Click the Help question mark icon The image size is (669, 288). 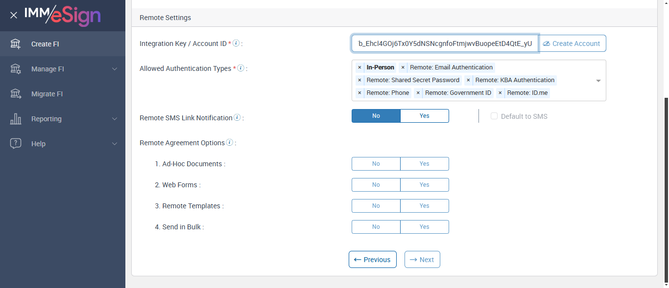(16, 144)
